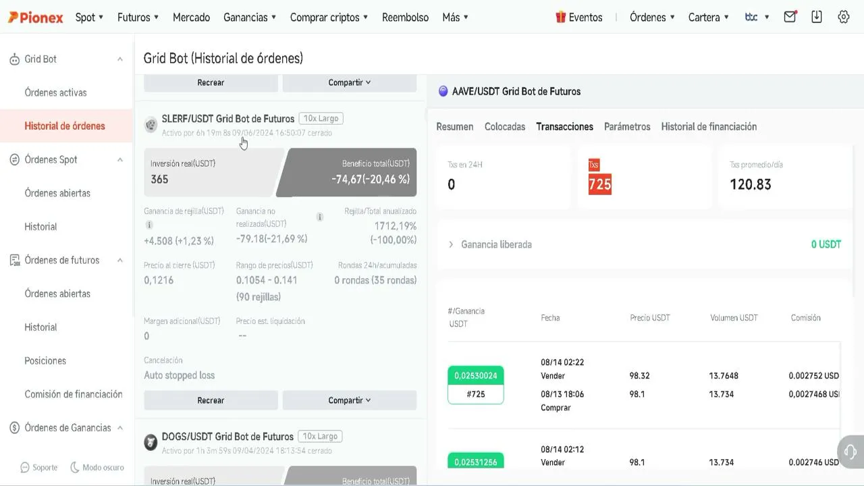864x486 pixels.
Task: Open Historial under Órdenes de futuros
Action: (40, 327)
